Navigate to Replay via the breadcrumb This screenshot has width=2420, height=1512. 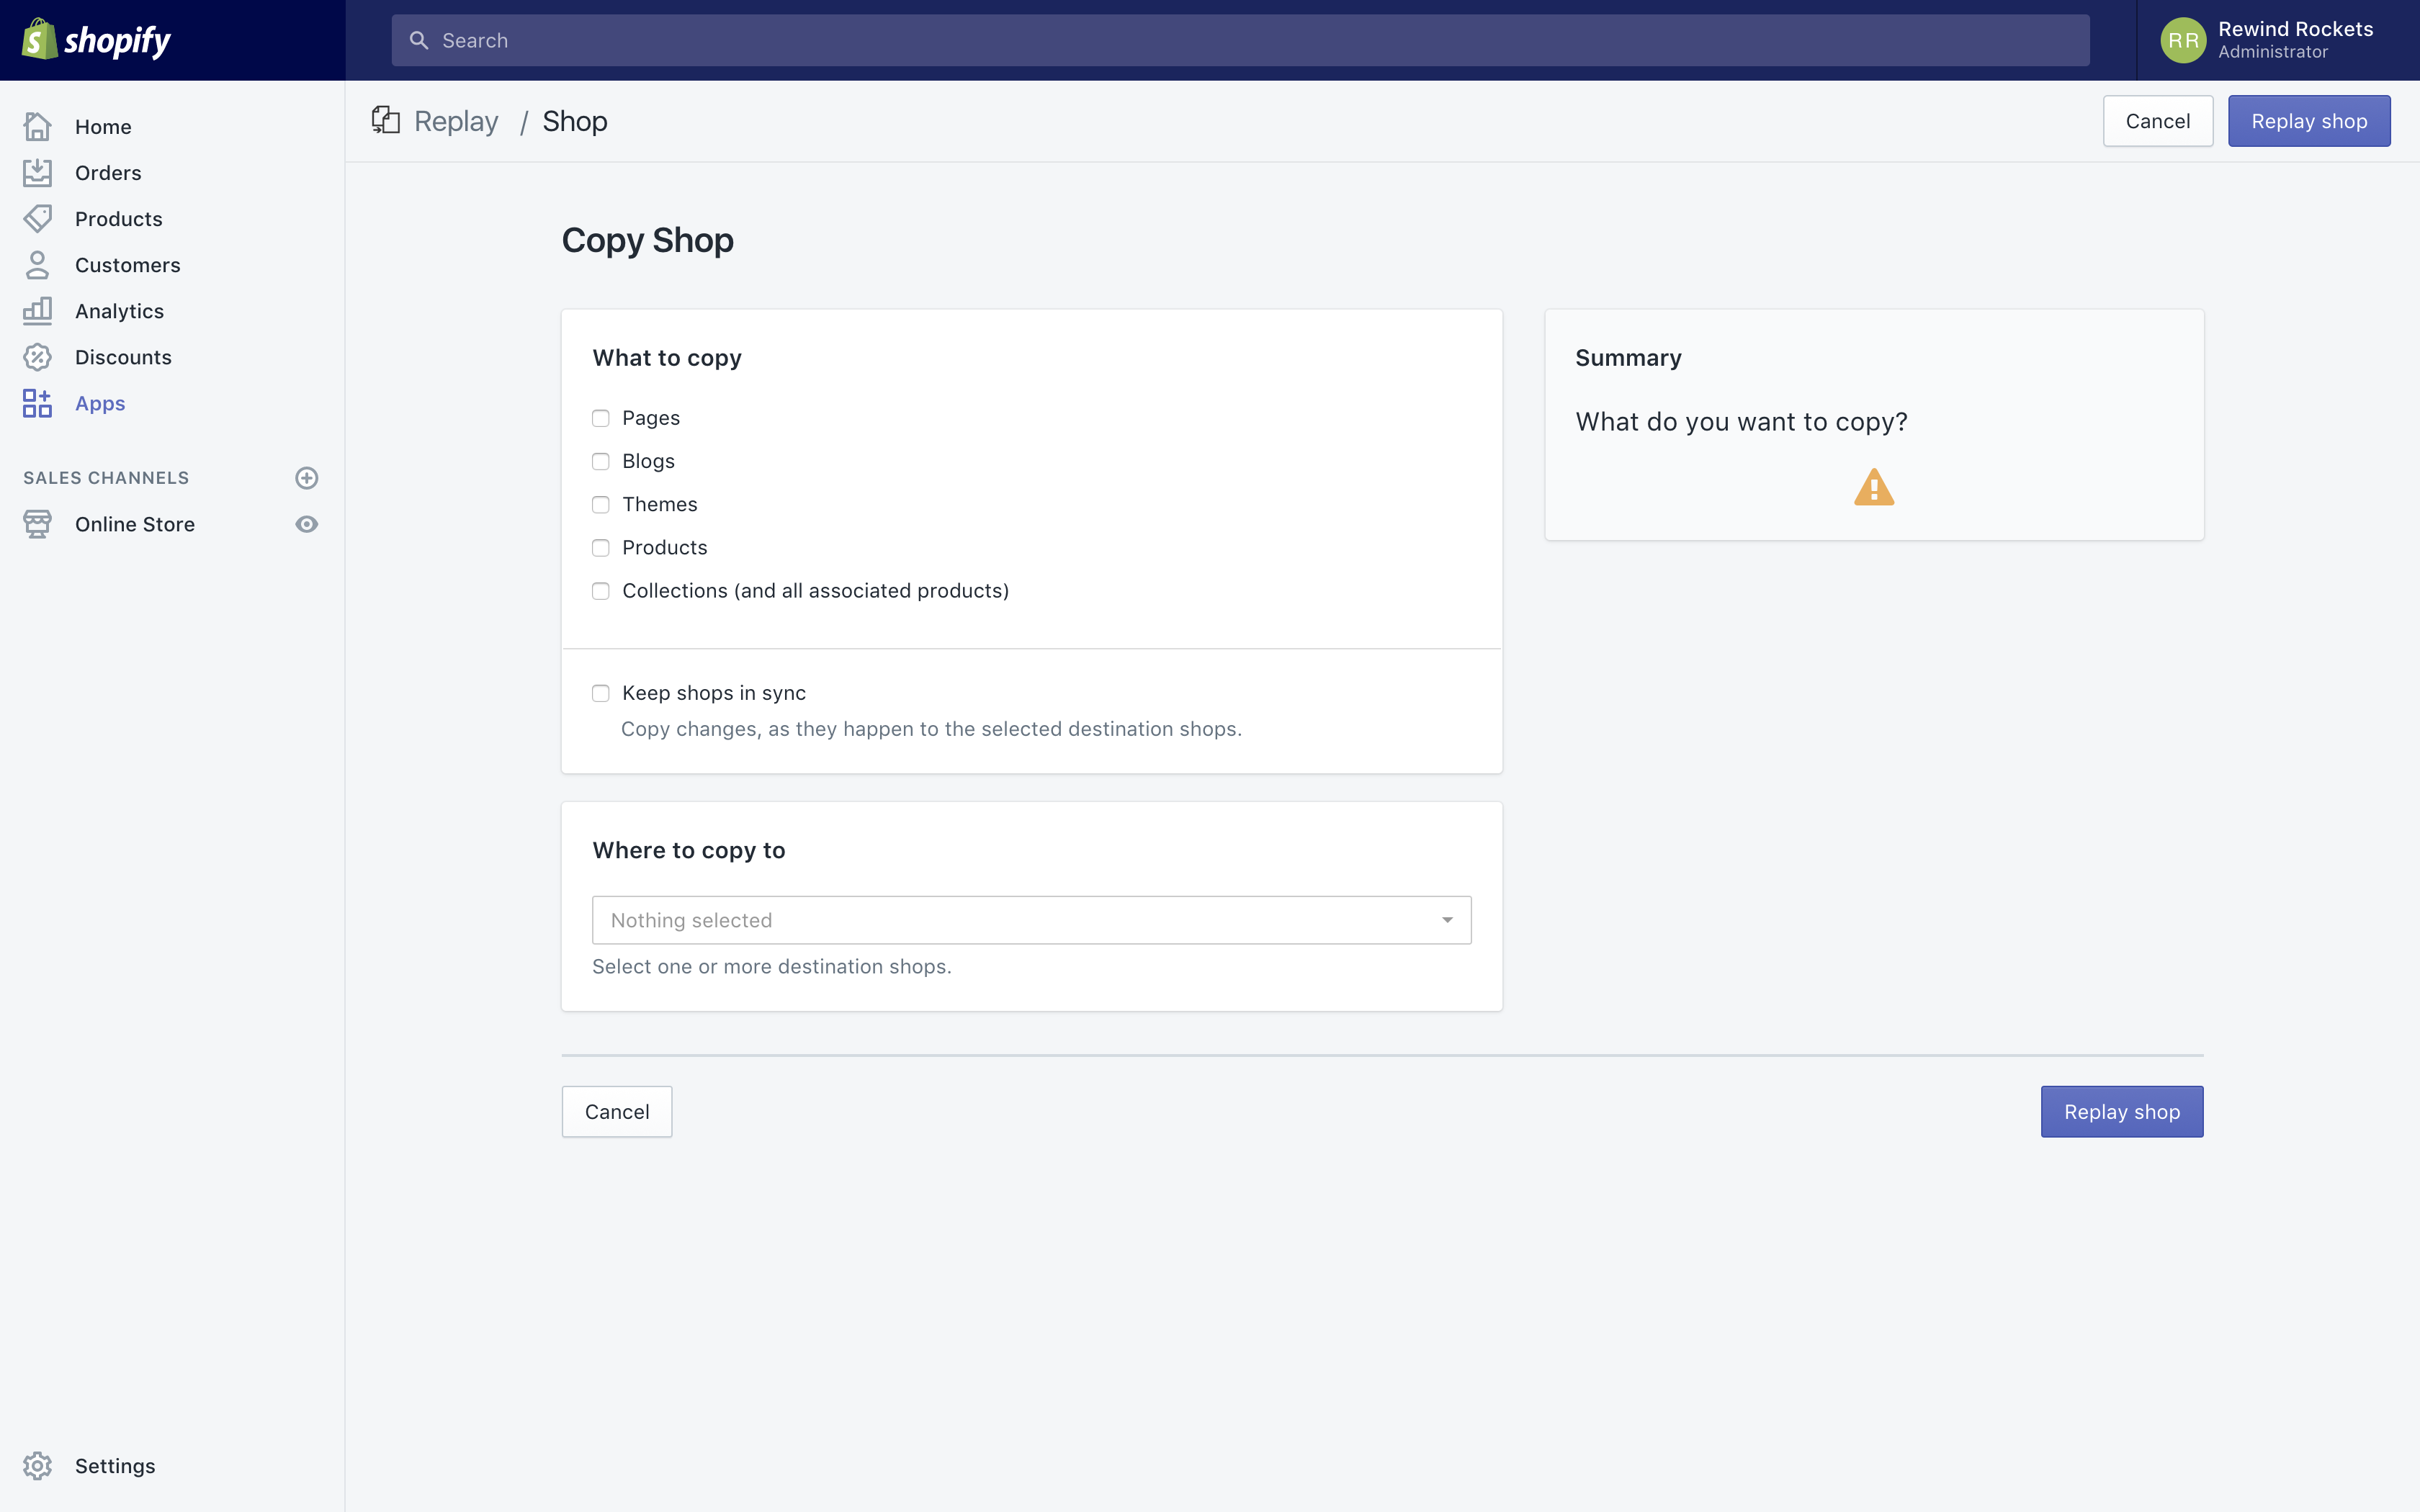(456, 120)
